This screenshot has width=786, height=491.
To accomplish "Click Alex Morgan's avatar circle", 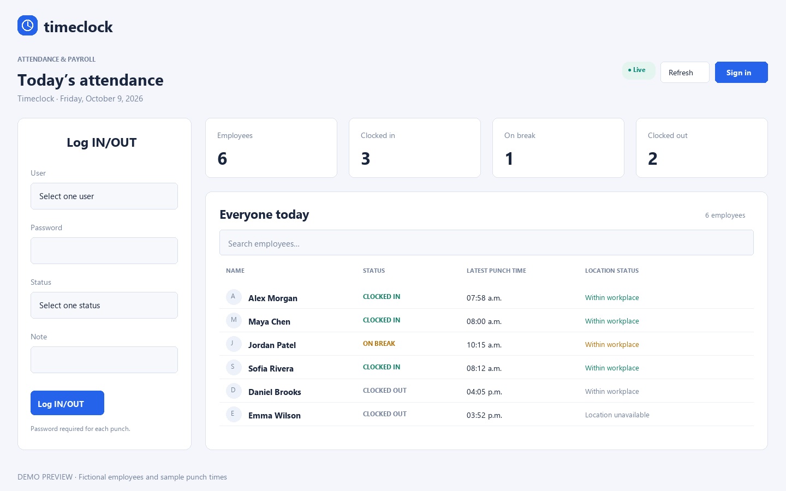I will (x=234, y=297).
